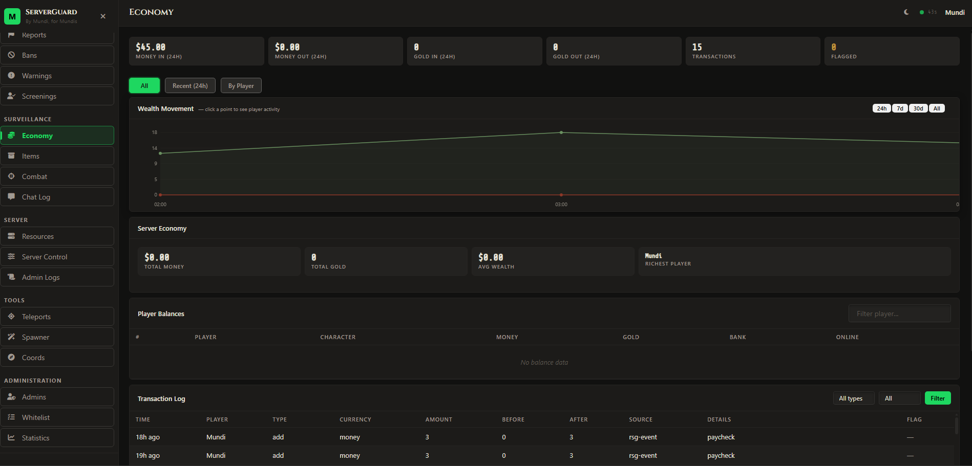Click the red chart point at 03:00
Viewport: 972px width, 466px height.
pos(561,195)
